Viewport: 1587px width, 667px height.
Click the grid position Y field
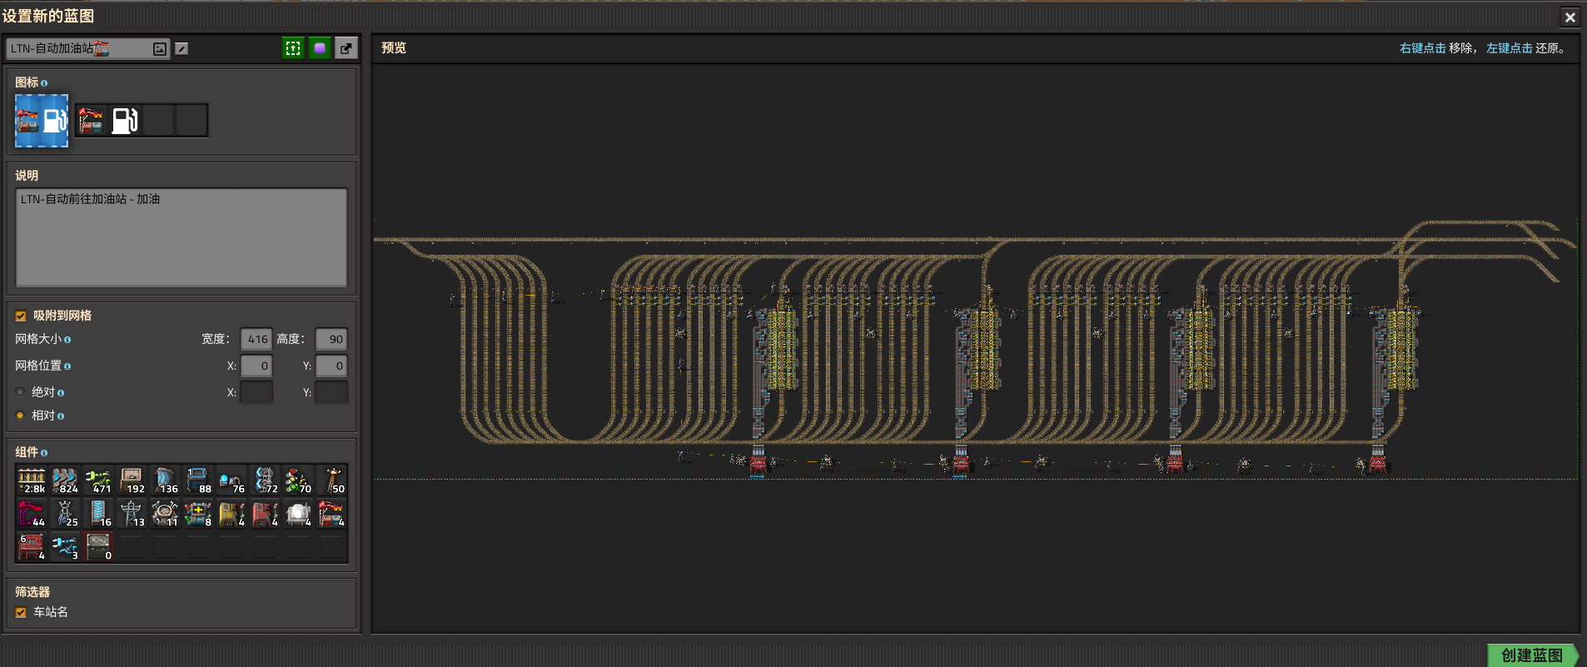(x=331, y=366)
